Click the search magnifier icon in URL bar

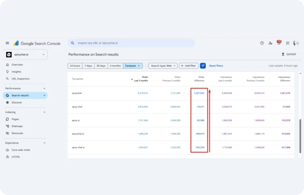(72, 43)
